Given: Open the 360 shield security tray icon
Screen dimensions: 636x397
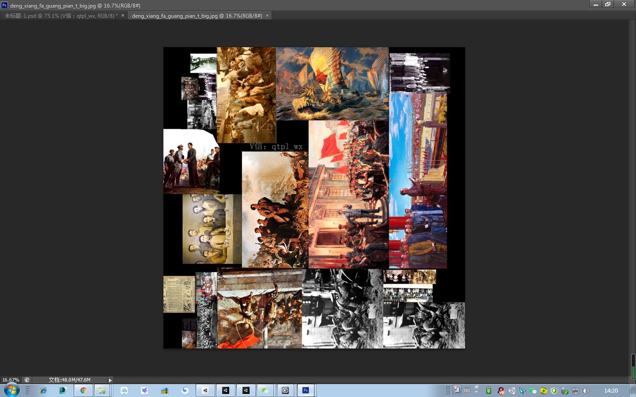Looking at the screenshot, I should coord(554,391).
